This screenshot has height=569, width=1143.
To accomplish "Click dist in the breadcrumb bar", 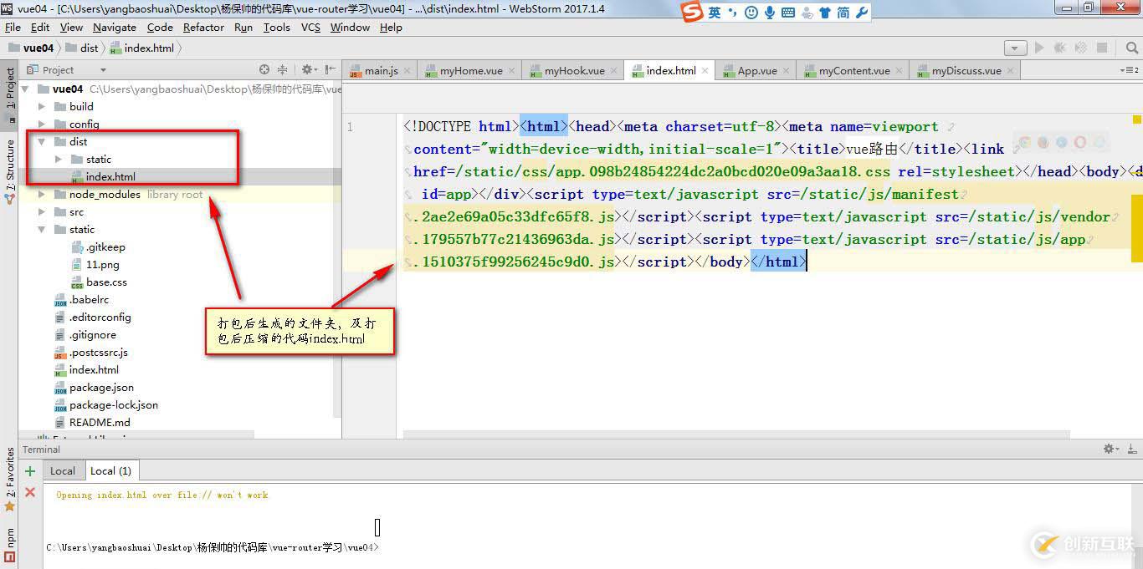I will click(89, 48).
